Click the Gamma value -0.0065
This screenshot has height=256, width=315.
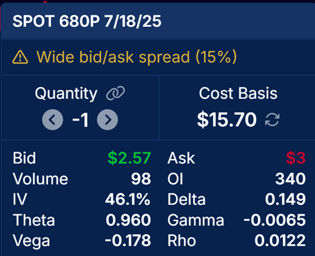coord(274,220)
